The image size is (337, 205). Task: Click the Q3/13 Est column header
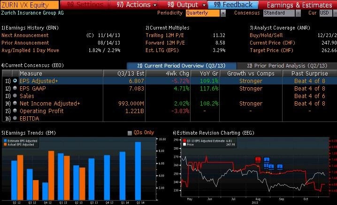click(124, 74)
